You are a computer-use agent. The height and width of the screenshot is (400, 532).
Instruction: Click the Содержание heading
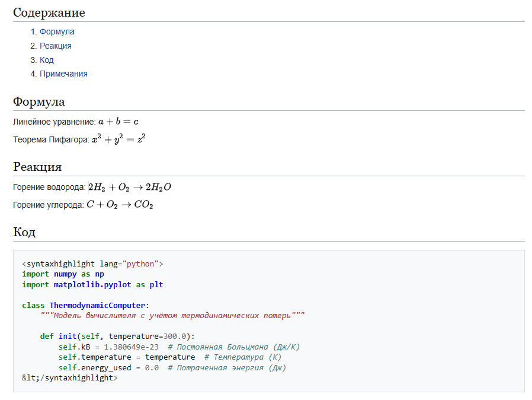(49, 12)
